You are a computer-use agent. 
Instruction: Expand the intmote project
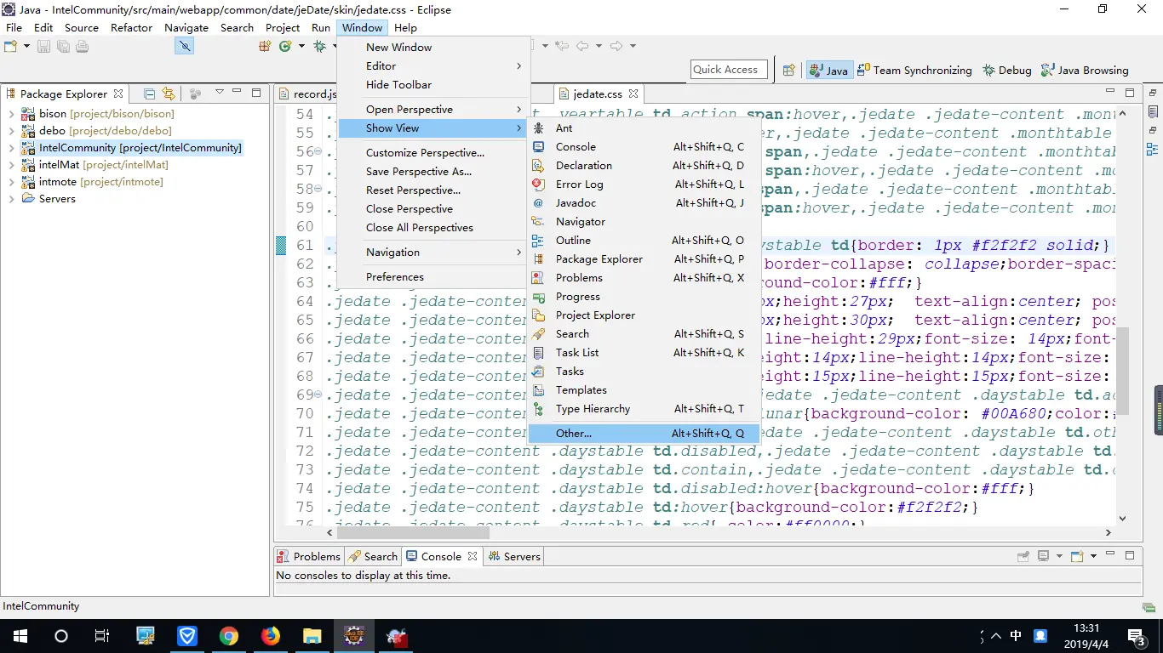click(x=11, y=181)
